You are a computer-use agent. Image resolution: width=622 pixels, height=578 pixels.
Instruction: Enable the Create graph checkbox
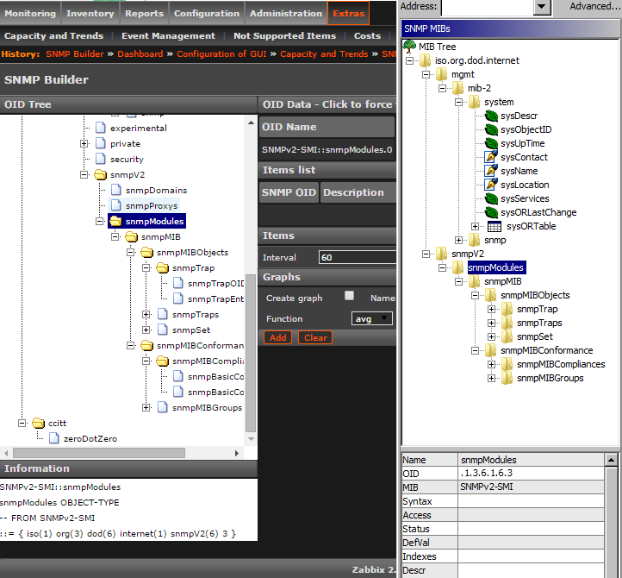(x=349, y=296)
